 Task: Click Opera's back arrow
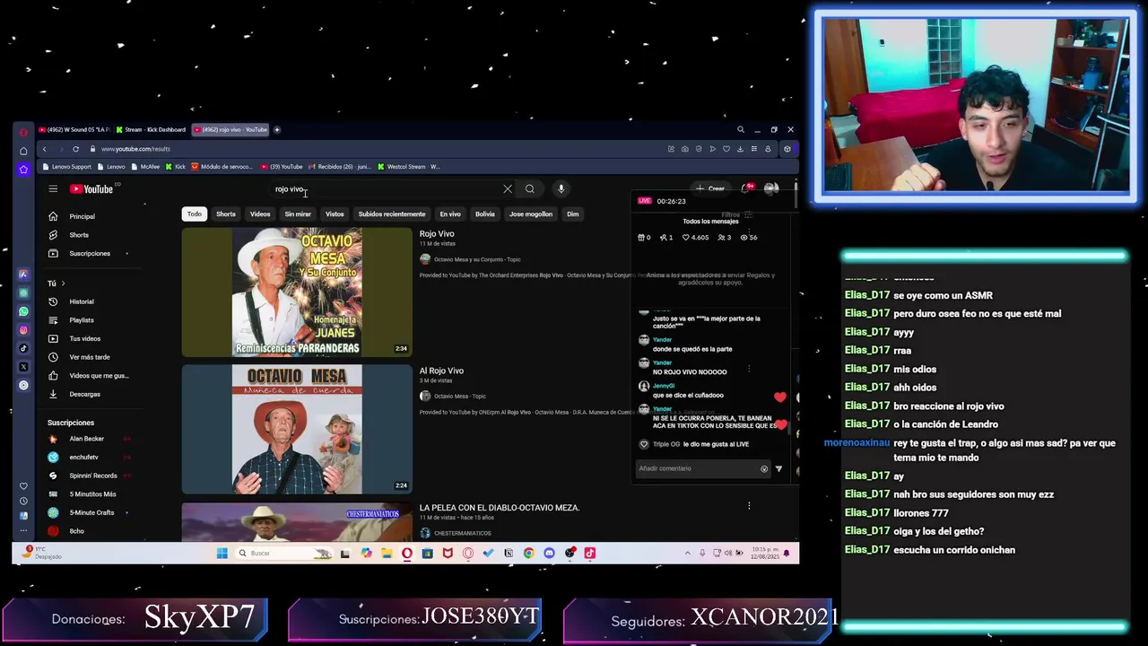44,149
